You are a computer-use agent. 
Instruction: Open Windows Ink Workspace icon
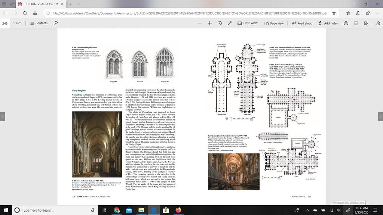[348, 210]
